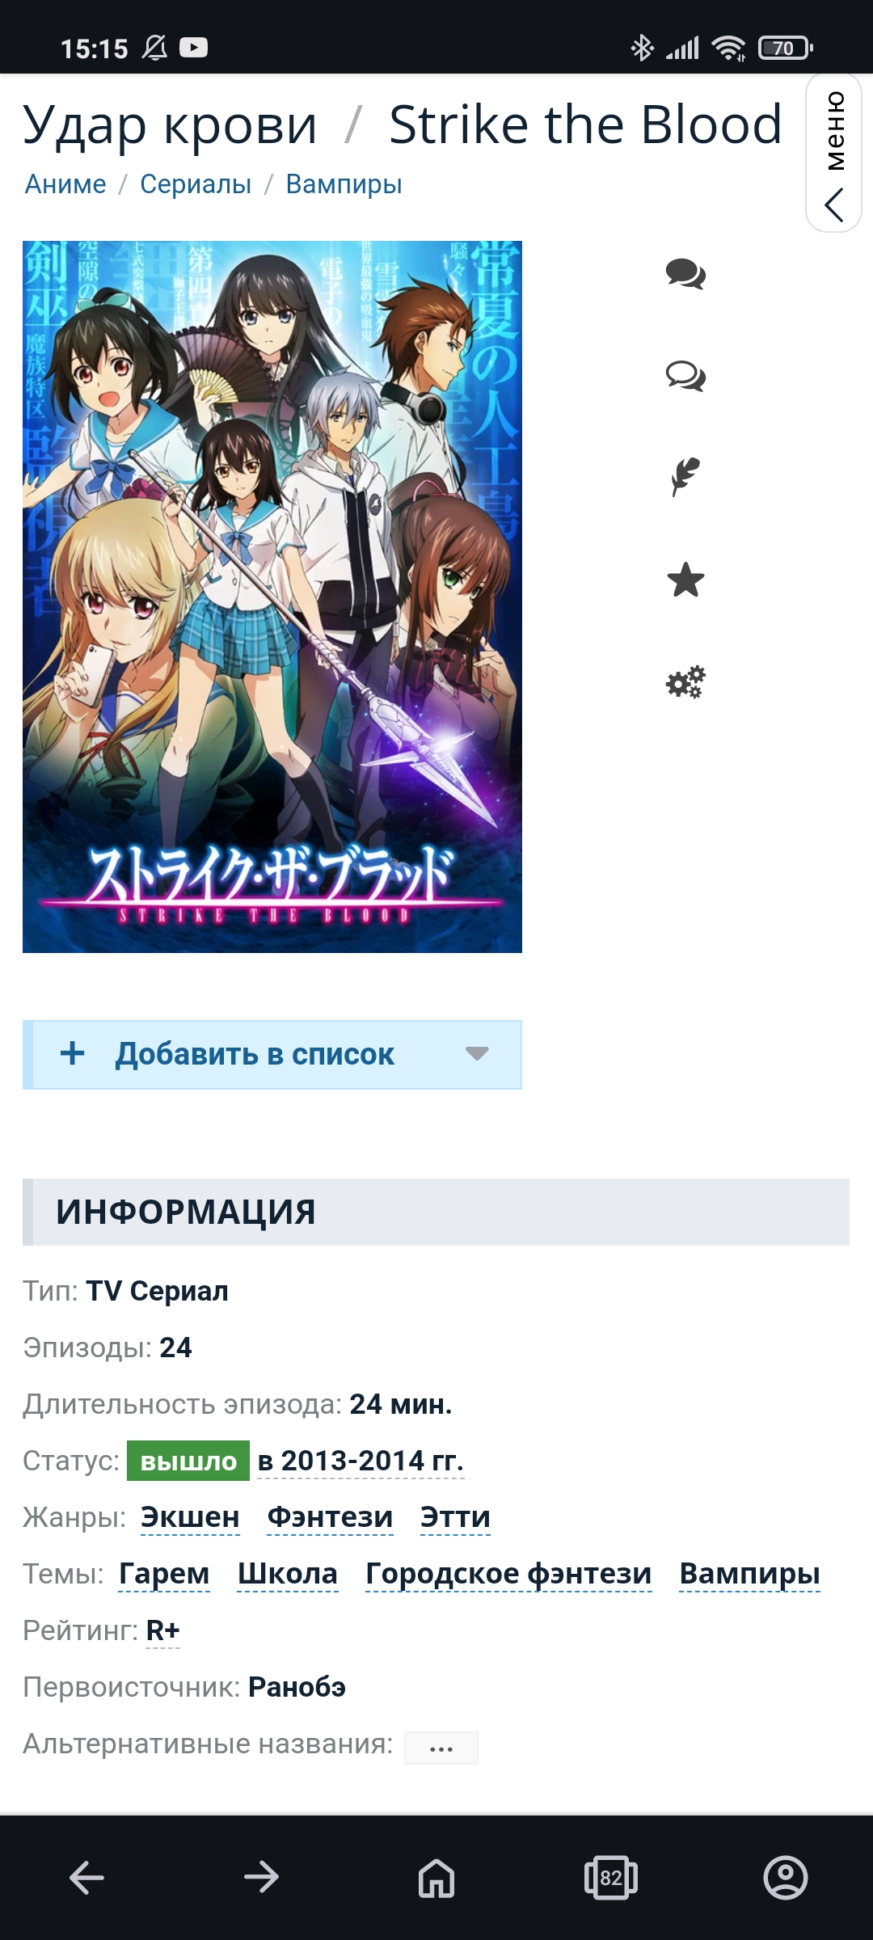Tap the Strike the Blood poster image
This screenshot has width=873, height=1940.
click(x=272, y=597)
